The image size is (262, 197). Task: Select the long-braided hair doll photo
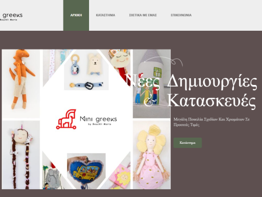click(21, 155)
